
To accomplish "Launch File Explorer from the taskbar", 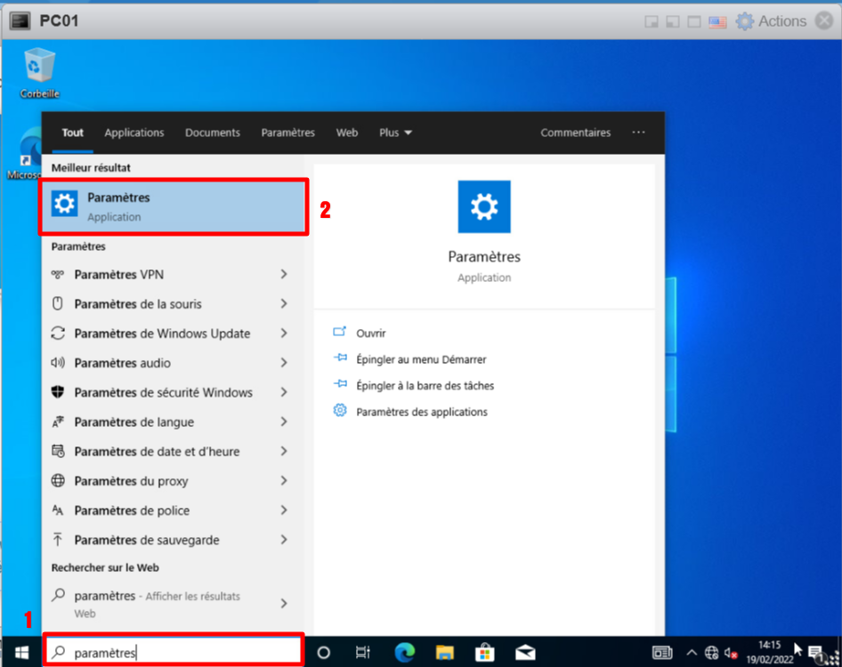I will coord(443,652).
